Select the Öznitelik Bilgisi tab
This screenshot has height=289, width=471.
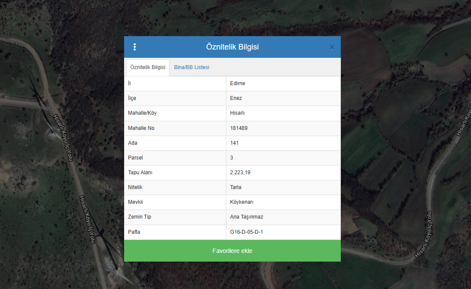148,67
